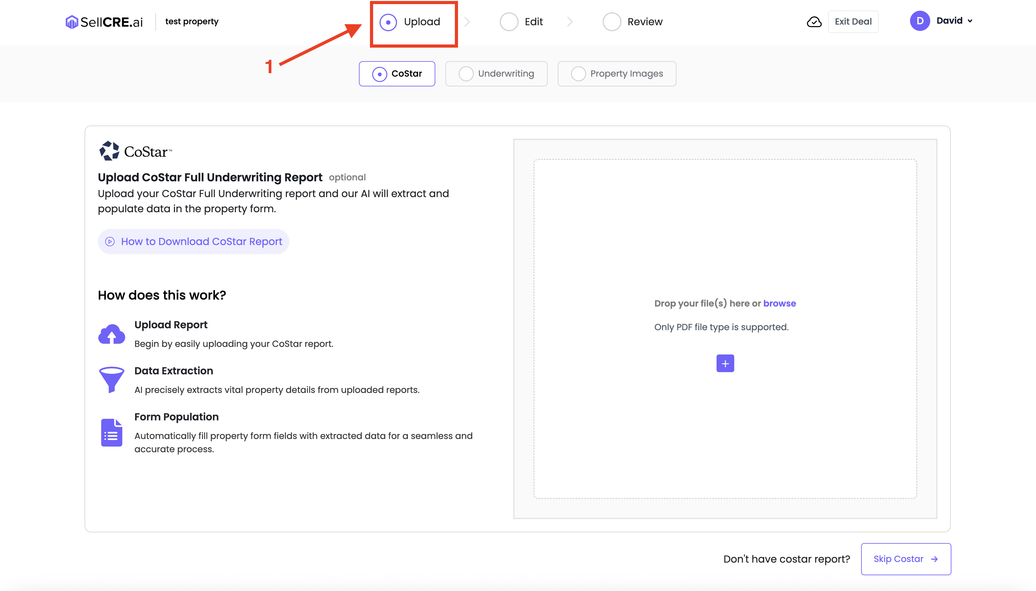
Task: Expand the David user menu arrow
Action: [x=970, y=21]
